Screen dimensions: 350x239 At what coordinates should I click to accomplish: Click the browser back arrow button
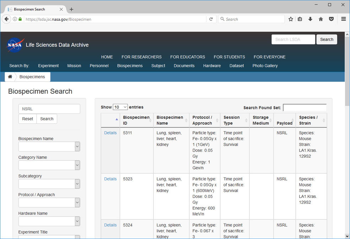[6, 19]
